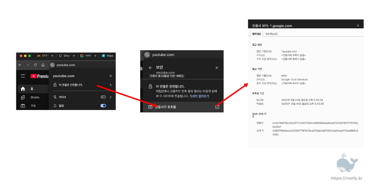
Task: Click the macOS red close window button
Action: 21,56
